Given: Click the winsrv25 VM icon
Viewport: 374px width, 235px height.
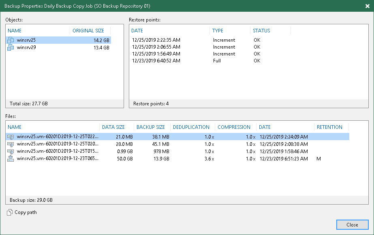Looking at the screenshot, I should pos(11,40).
